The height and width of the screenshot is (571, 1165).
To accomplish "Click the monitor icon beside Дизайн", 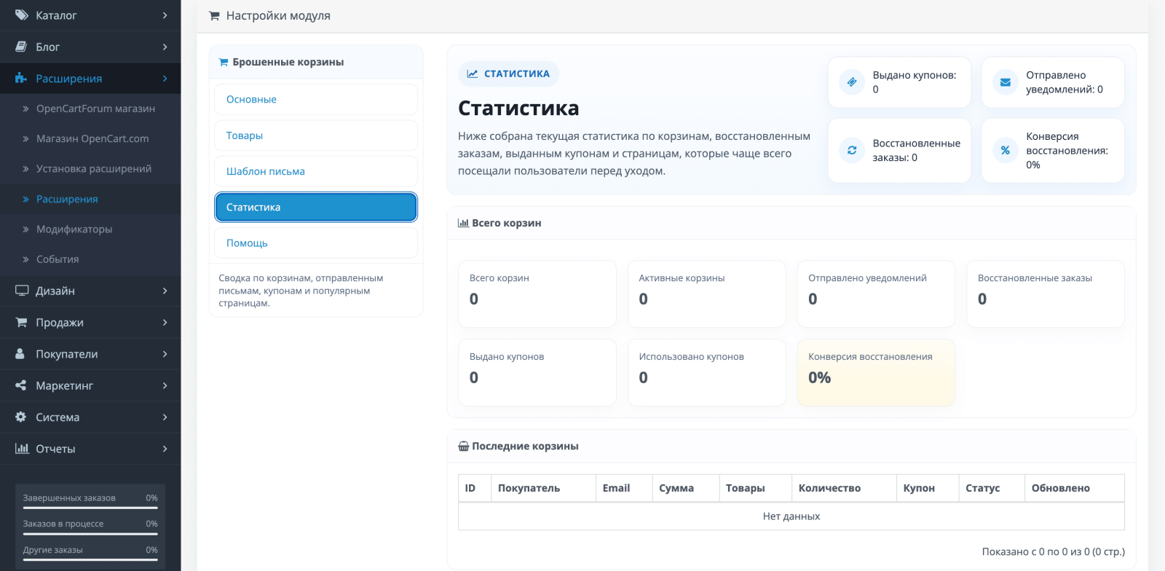I will (22, 291).
